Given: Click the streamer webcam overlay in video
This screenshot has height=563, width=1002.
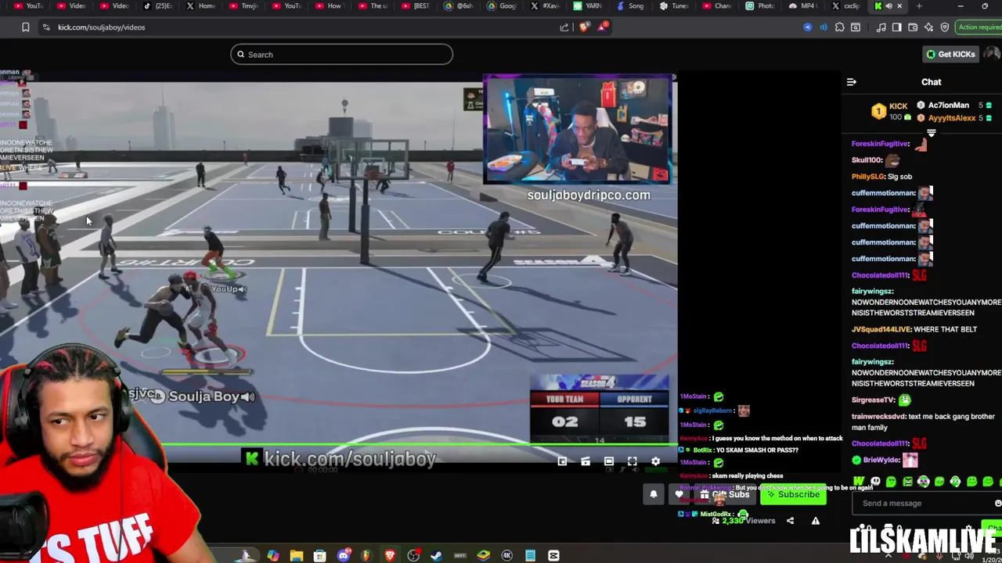Looking at the screenshot, I should click(578, 130).
